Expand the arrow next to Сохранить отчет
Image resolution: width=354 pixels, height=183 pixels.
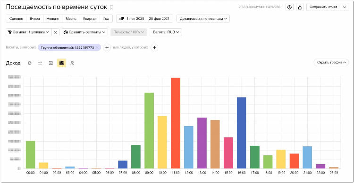(x=345, y=7)
